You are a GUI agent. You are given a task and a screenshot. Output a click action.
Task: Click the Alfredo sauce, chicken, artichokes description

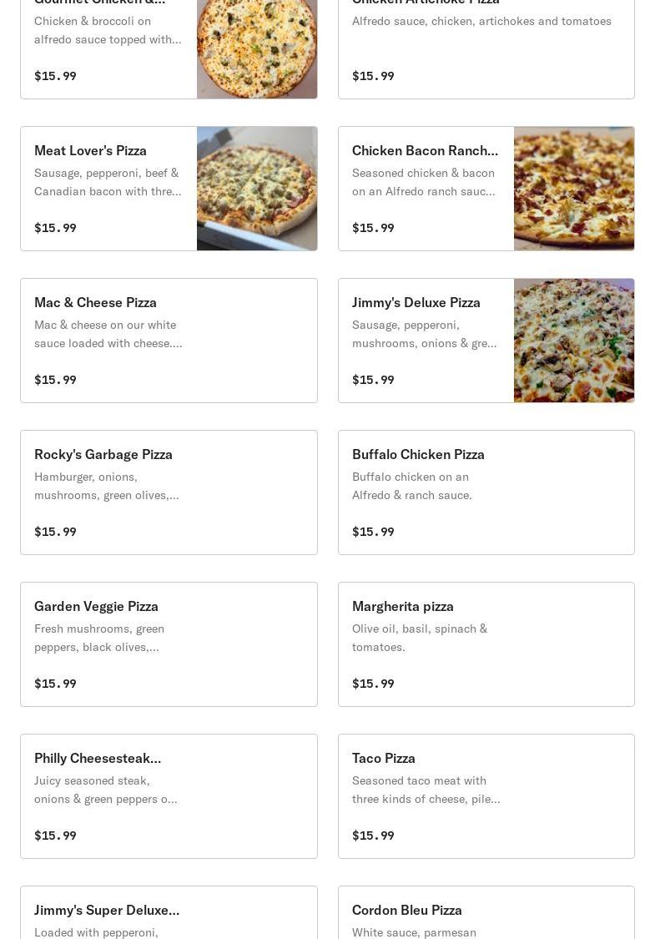[x=481, y=21]
